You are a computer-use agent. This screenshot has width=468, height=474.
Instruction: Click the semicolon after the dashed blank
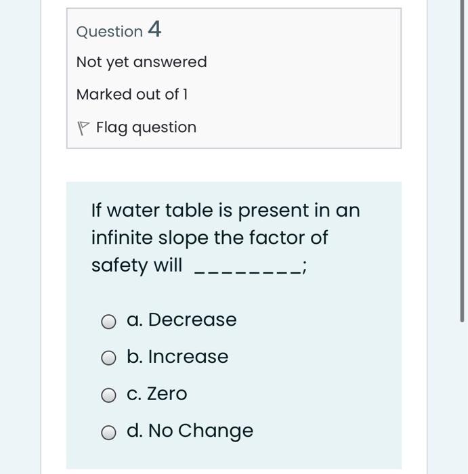click(305, 270)
